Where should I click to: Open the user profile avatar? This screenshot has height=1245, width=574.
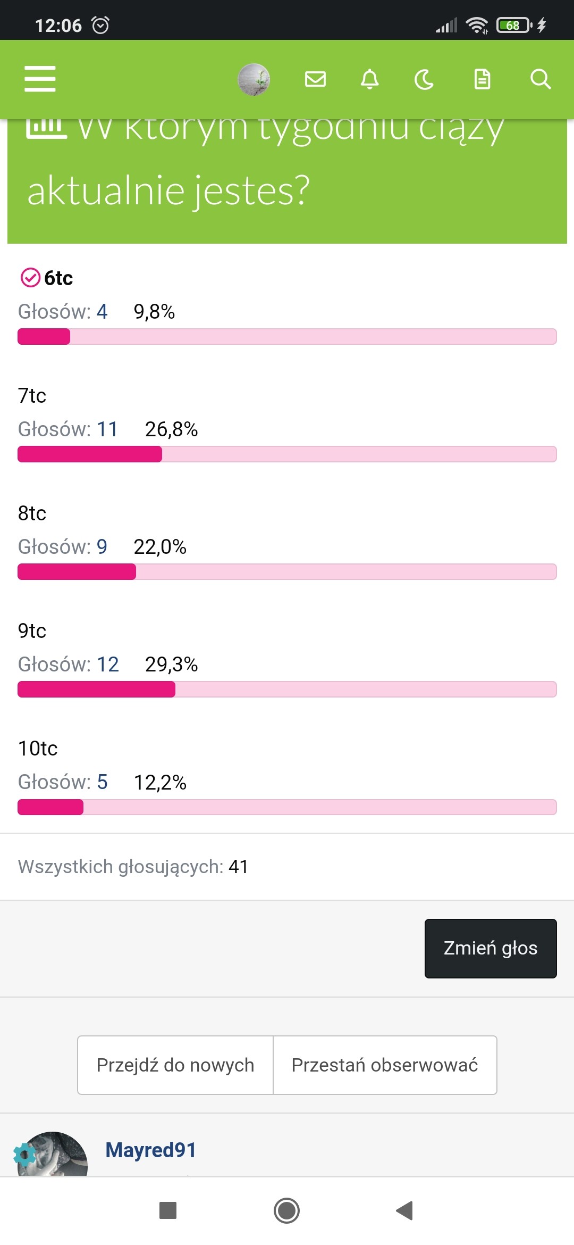click(254, 80)
